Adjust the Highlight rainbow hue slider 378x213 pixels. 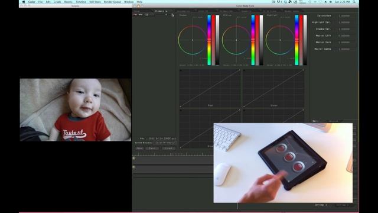pos(296,40)
